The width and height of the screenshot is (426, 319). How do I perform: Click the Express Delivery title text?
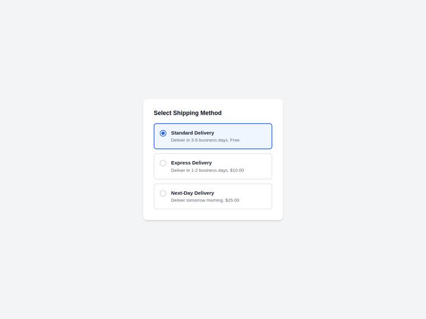191,163
